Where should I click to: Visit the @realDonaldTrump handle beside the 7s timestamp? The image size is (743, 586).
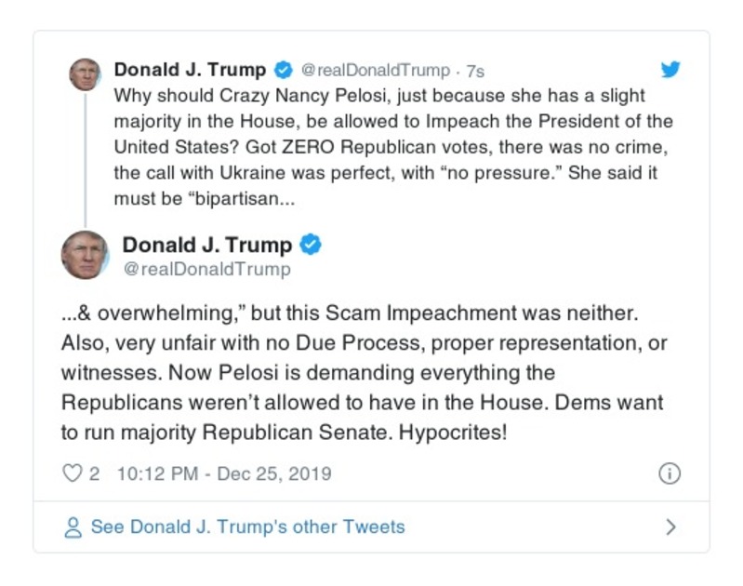pos(376,71)
